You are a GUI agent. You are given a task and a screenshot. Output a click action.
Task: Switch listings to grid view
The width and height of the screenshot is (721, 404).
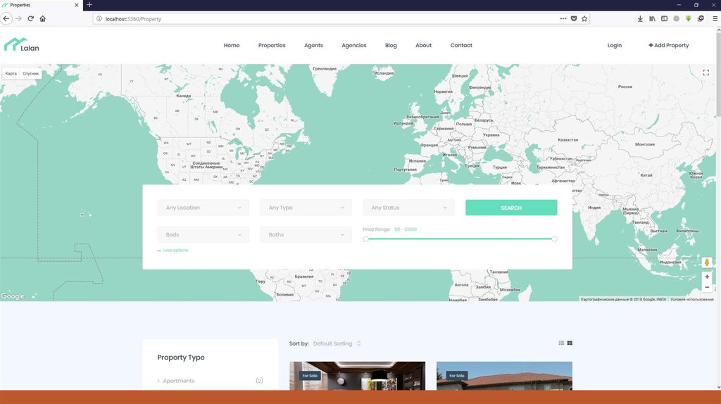pos(570,343)
